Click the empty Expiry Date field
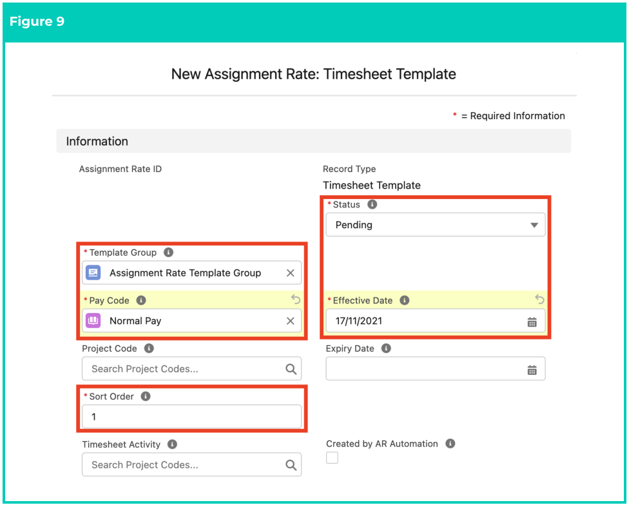629x505 pixels. click(x=435, y=368)
